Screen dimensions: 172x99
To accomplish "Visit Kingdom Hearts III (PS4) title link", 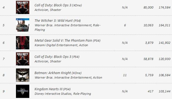I will [x=52, y=89].
